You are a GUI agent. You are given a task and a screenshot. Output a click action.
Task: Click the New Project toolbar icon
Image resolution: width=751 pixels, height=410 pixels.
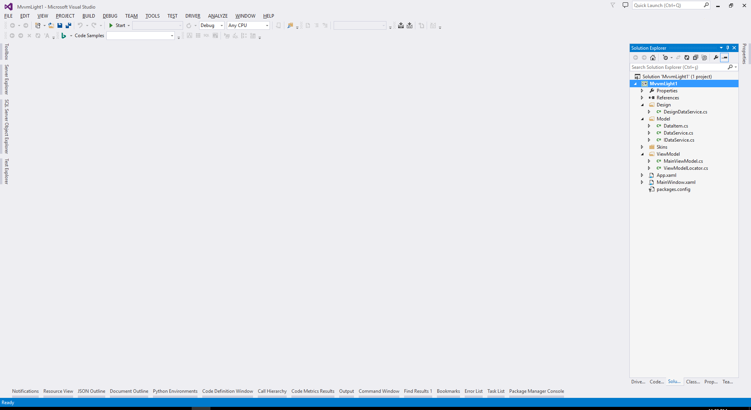(38, 25)
